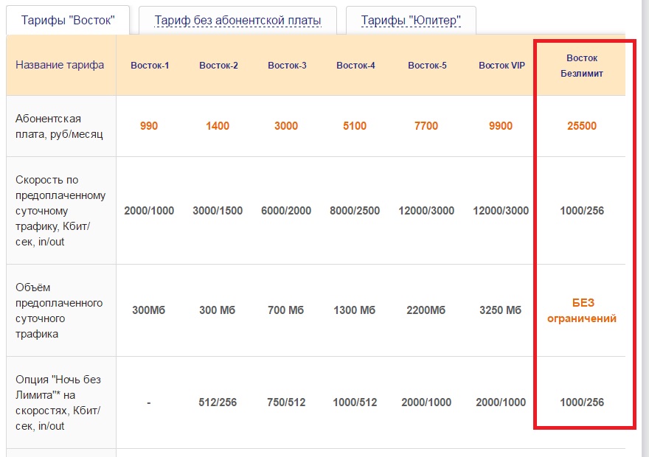This screenshot has height=457, width=649.
Task: Click the Восток Безлимит column header
Action: (x=582, y=66)
